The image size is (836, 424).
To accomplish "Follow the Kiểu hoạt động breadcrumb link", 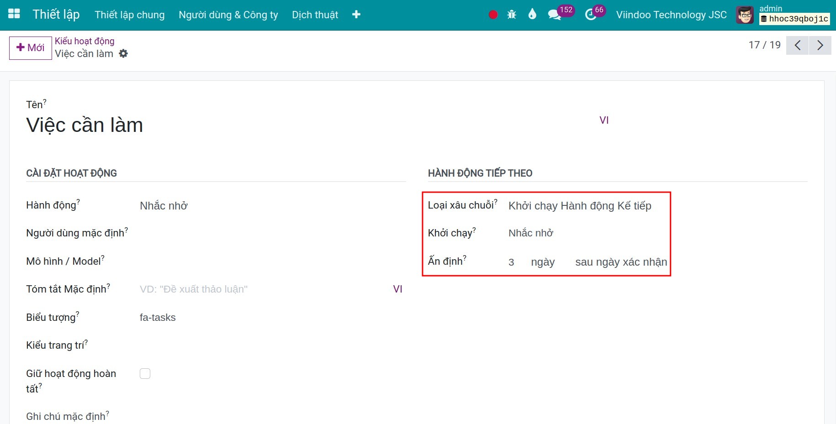I will (x=85, y=41).
